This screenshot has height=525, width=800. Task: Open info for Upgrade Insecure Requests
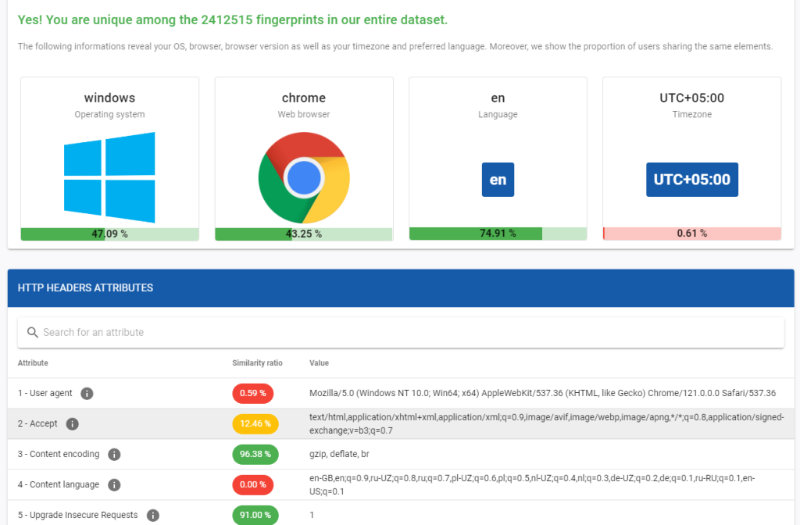pos(153,515)
